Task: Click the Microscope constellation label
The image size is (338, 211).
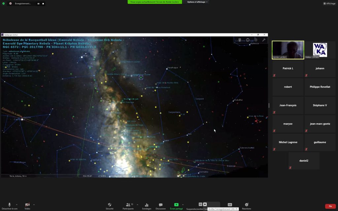Action: 19,162
